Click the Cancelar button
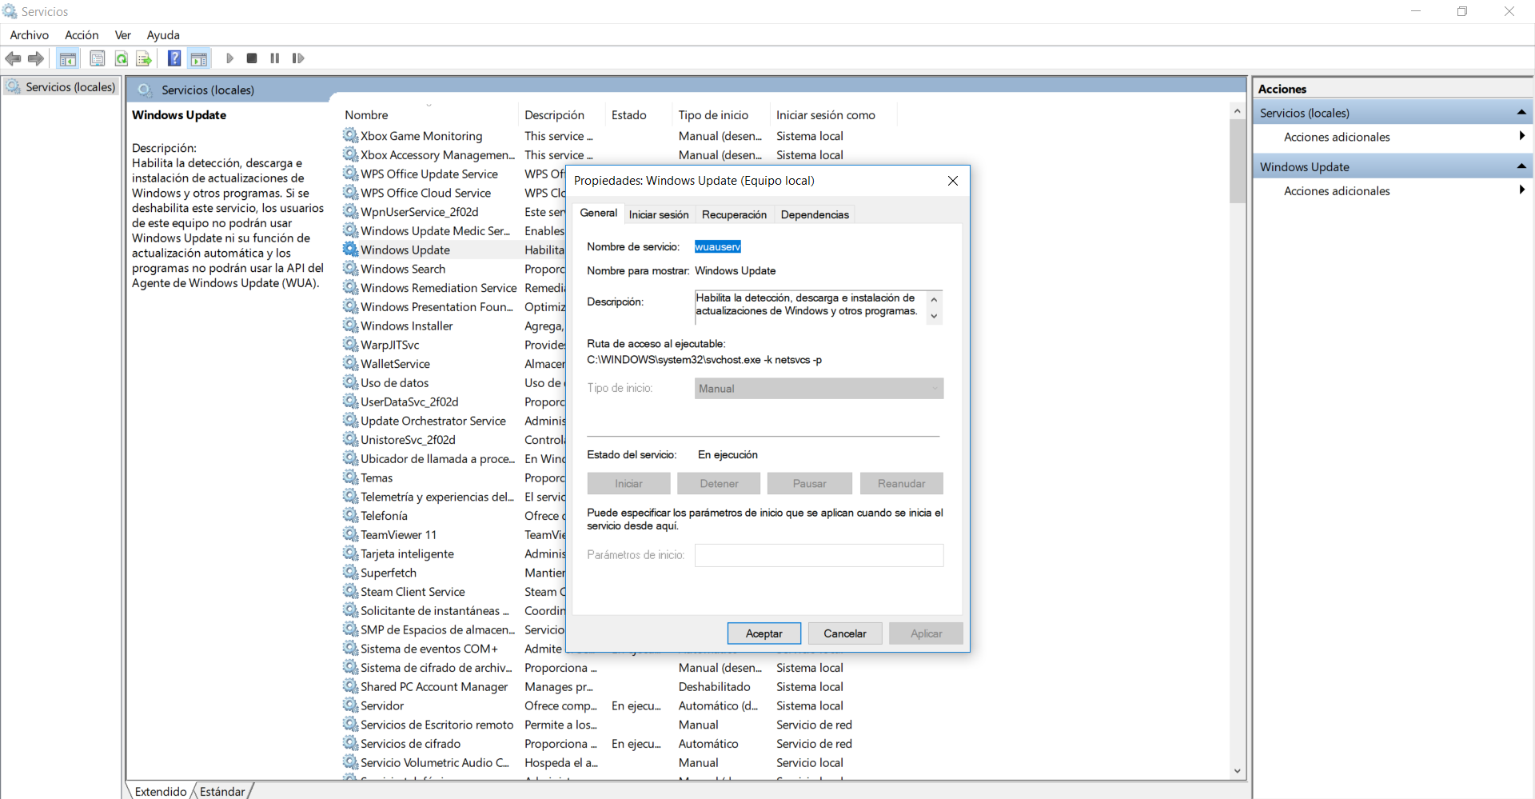The height and width of the screenshot is (799, 1535). (x=845, y=633)
